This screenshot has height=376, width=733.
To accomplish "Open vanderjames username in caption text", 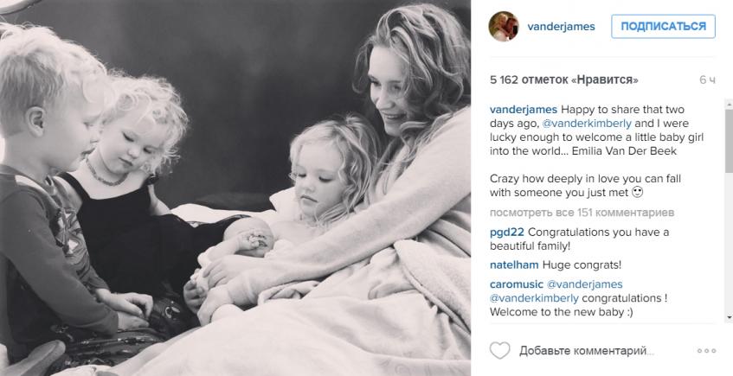I will (524, 110).
